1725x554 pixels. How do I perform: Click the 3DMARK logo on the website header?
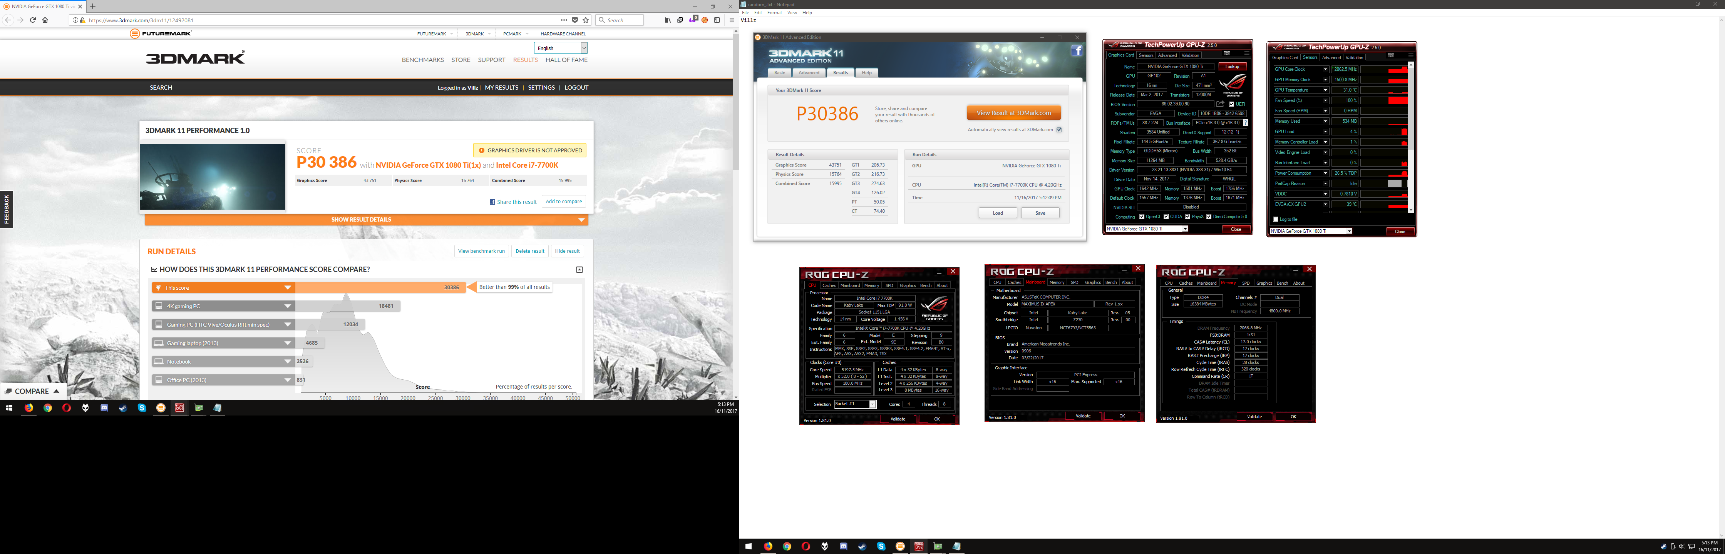coord(196,58)
